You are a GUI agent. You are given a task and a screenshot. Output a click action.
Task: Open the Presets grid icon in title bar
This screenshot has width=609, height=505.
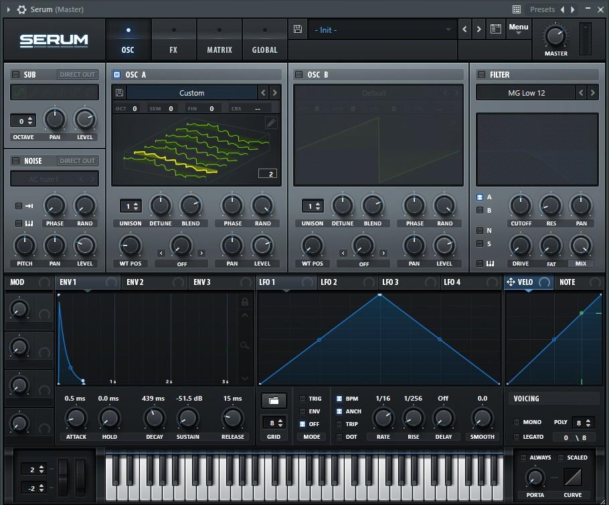(x=516, y=9)
